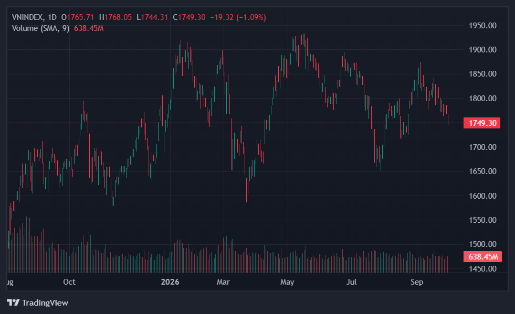Screen dimensions: 515x314
Task: Click the high value H1768.05
Action: click(115, 17)
